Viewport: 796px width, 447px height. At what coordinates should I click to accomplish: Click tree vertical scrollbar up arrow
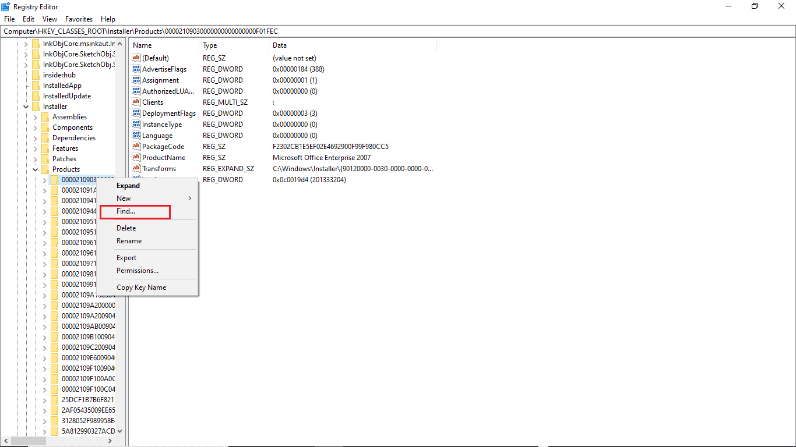click(x=120, y=44)
